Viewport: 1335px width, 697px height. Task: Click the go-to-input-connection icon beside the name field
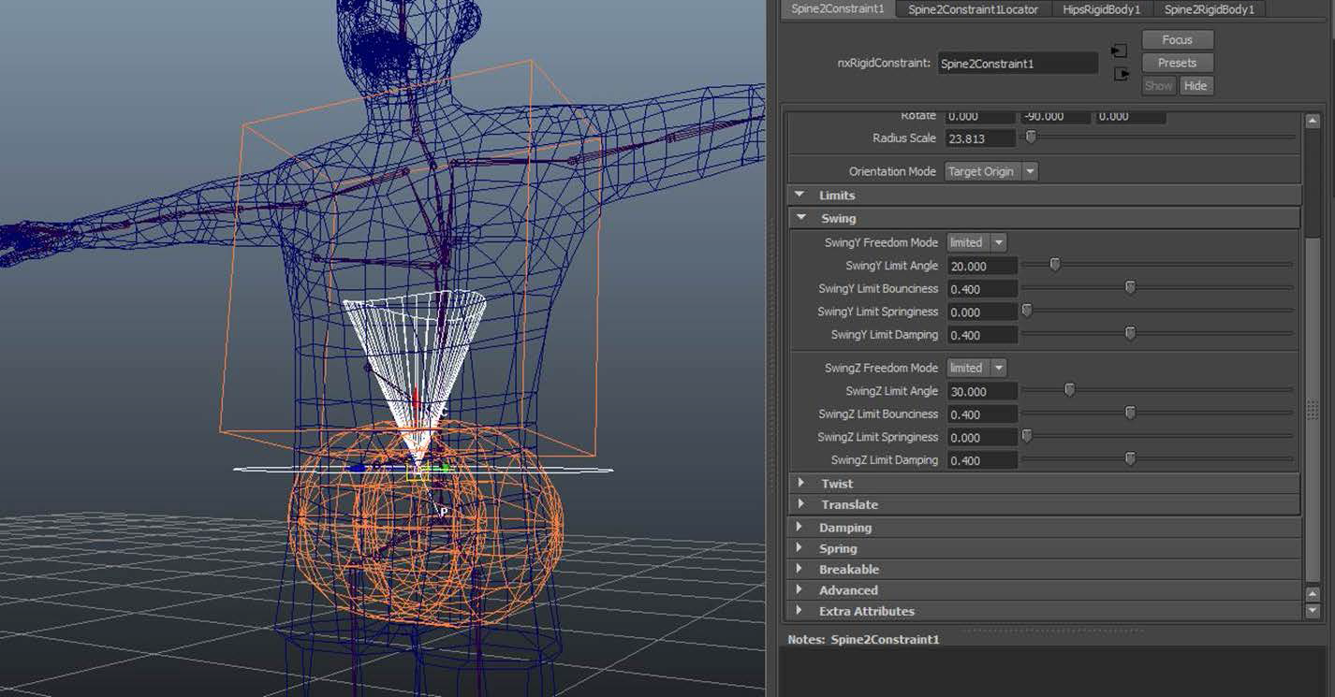pos(1119,51)
